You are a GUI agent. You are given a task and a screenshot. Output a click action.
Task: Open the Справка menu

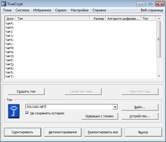coord(99,10)
